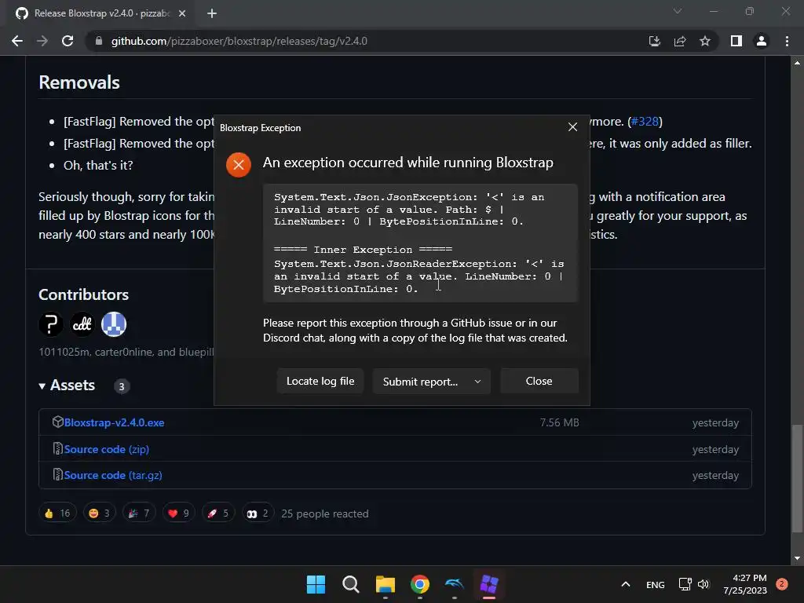Screen dimensions: 804x603
Task: Click scrollbar up arrow
Action: tap(797, 63)
